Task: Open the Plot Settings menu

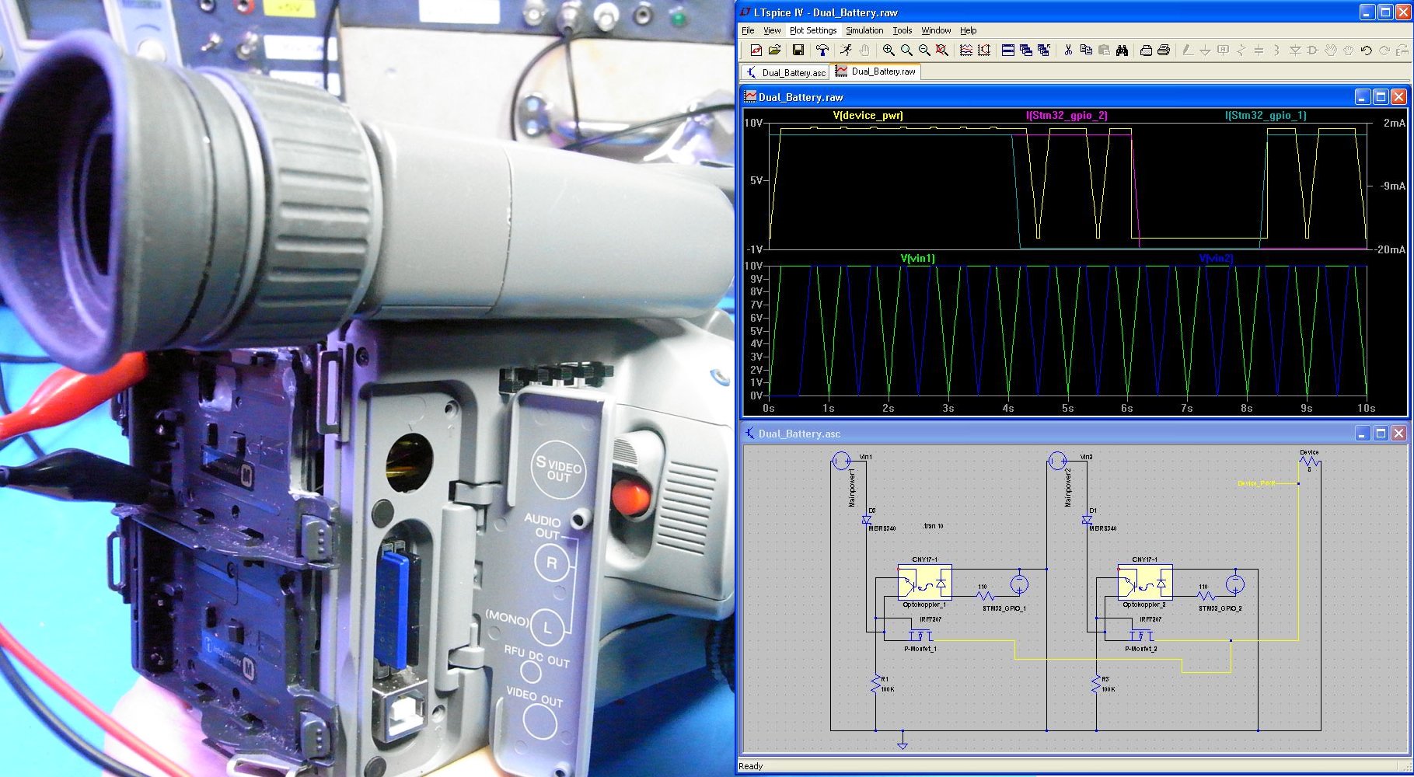Action: pyautogui.click(x=812, y=30)
